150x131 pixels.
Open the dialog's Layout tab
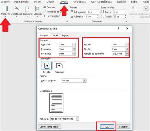[x=65, y=35]
